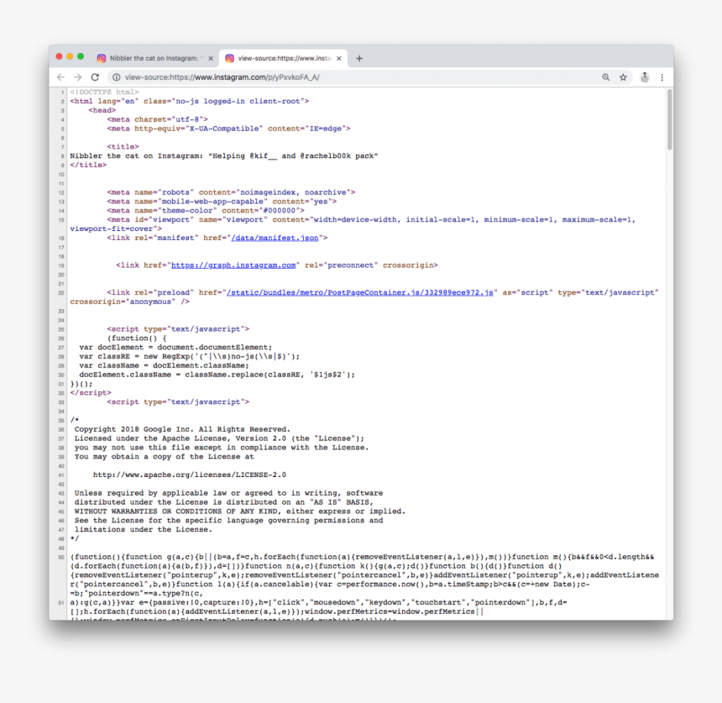Image resolution: width=722 pixels, height=703 pixels.
Task: Click 'Copyright 2018 Google Inc.' comment line
Action: [x=182, y=429]
